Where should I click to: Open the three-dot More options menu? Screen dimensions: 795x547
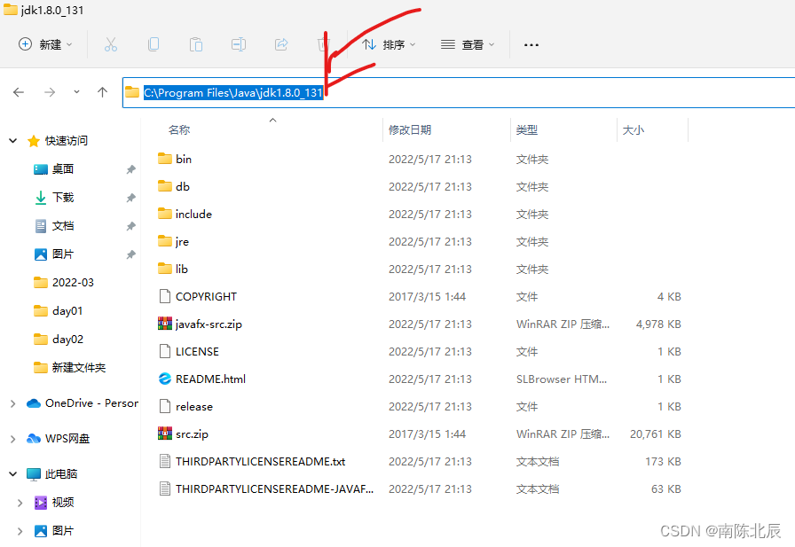[x=531, y=45]
